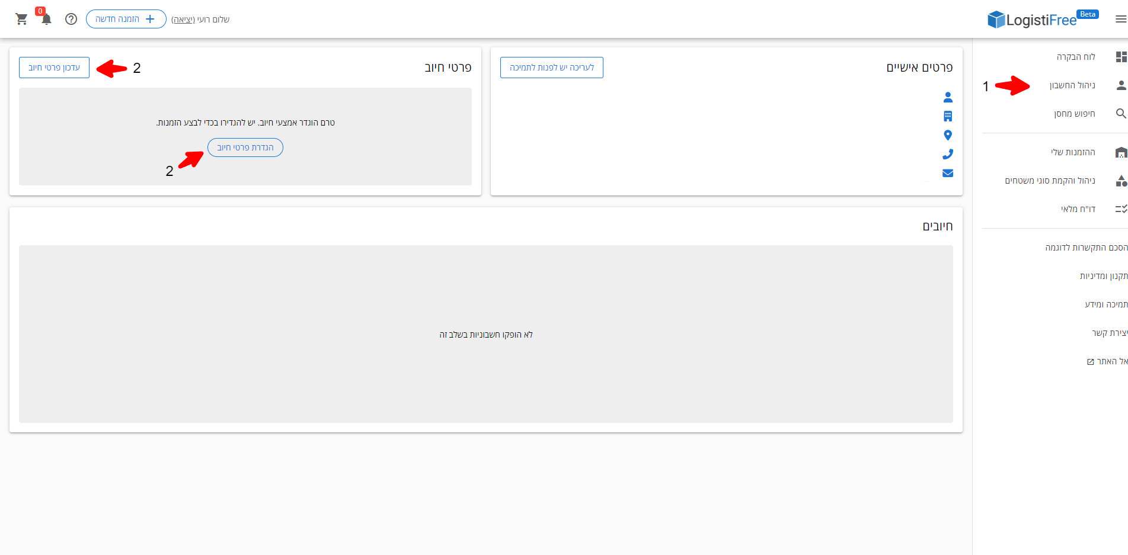Click the 'הגדרת פרטי חיוב' button

[245, 147]
